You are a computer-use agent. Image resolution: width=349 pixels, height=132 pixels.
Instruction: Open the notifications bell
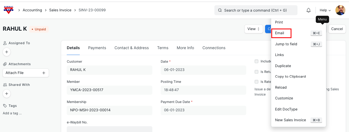[308, 10]
